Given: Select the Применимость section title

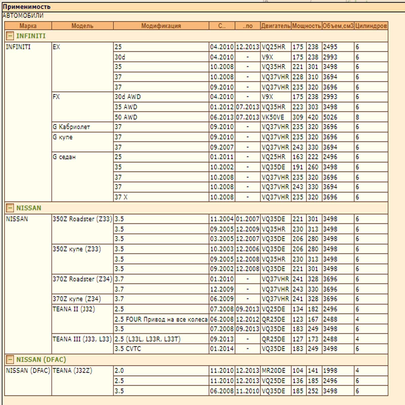Looking at the screenshot, I should (27, 7).
